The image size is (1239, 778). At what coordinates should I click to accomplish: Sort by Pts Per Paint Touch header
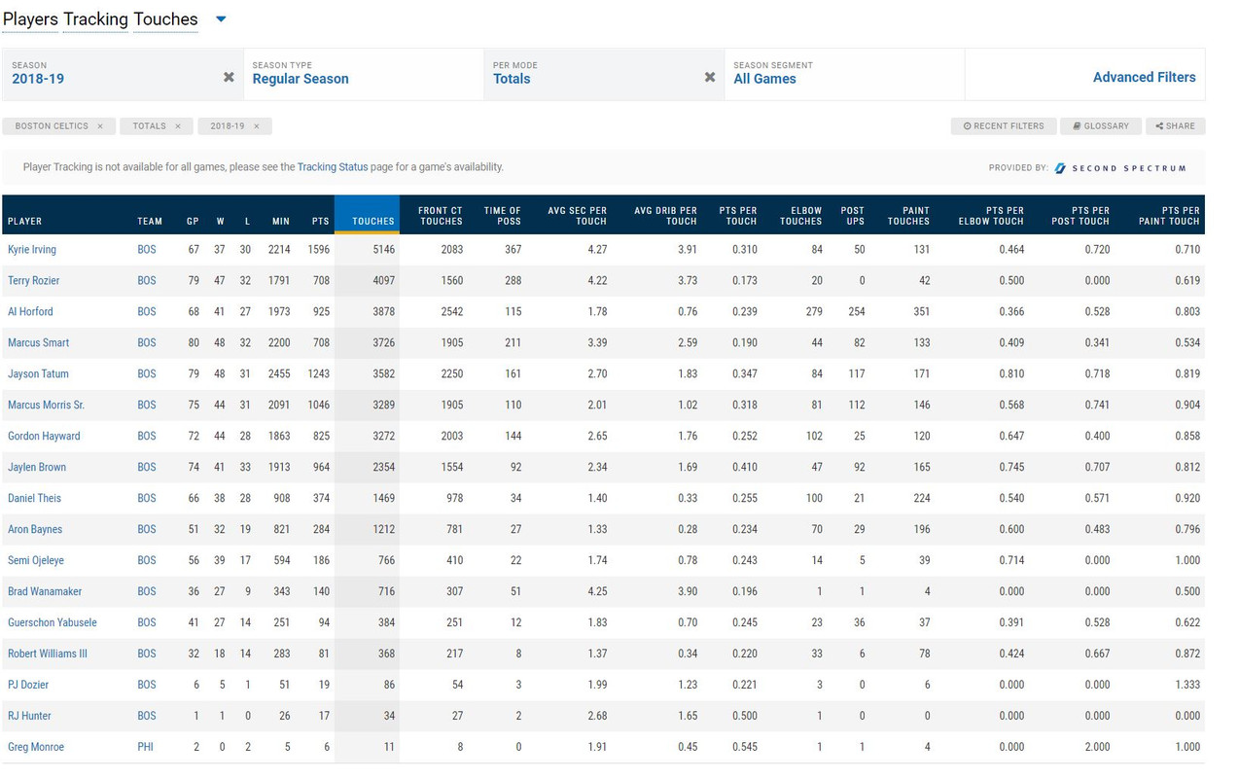point(1170,216)
